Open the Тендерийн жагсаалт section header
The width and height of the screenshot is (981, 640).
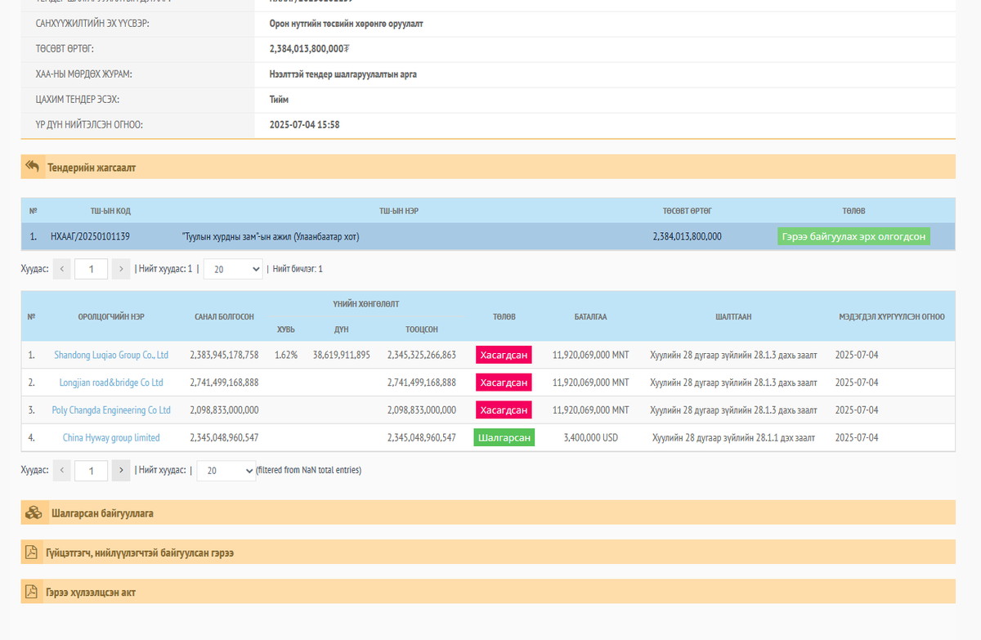(488, 167)
